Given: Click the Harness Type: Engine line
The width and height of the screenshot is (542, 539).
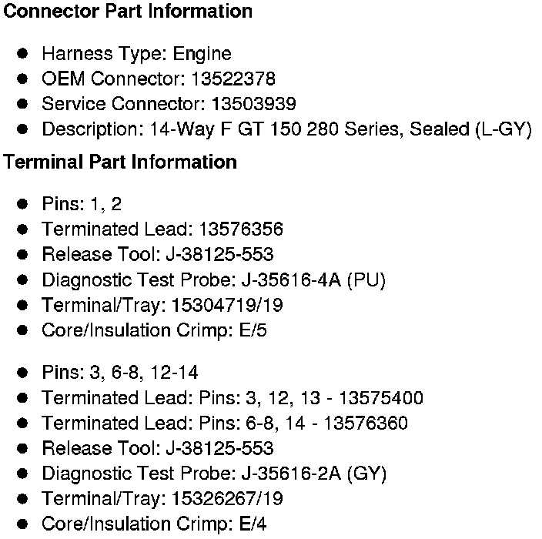Looking at the screenshot, I should coord(136,54).
